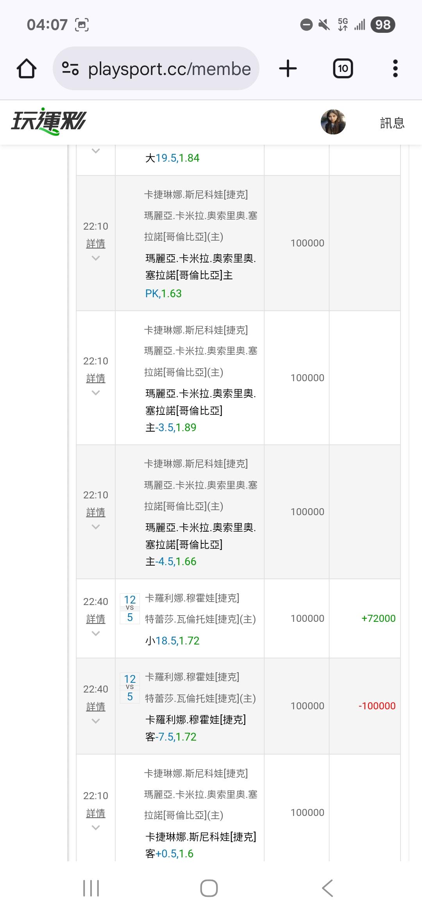Open 詳情 for the 主-3.5,1.89 bet
422x914 pixels.
(96, 378)
